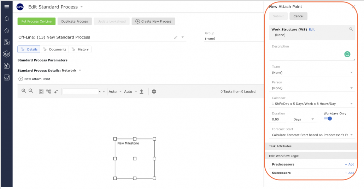The height and width of the screenshot is (189, 364).
Task: Open the Duration units Days dropdown
Action: 304,119
